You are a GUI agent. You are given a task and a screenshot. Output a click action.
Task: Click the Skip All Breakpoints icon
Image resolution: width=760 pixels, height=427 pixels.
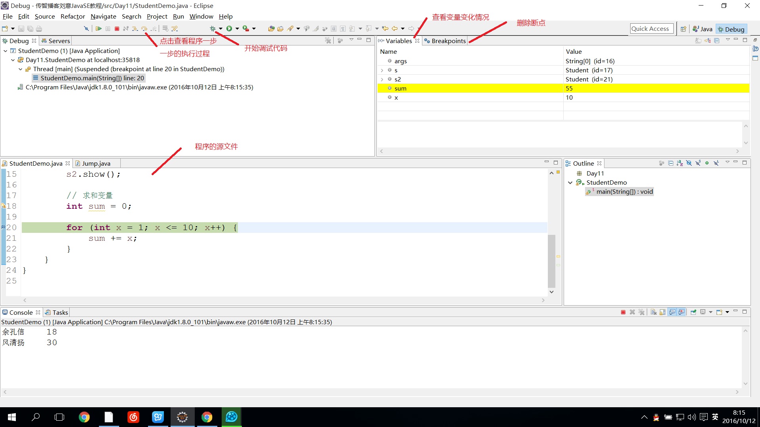click(86, 28)
